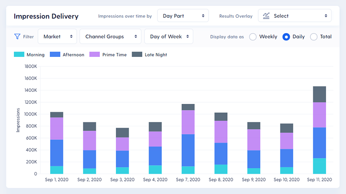Viewport: 346px width, 194px height.
Task: Click the Sep 9, 2020 axis label
Action: 253,179
